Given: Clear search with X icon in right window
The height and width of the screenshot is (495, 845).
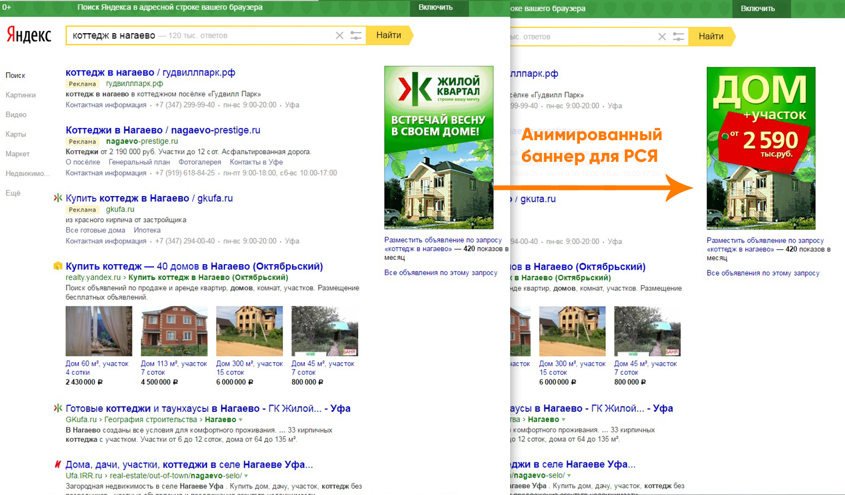Looking at the screenshot, I should tap(662, 36).
